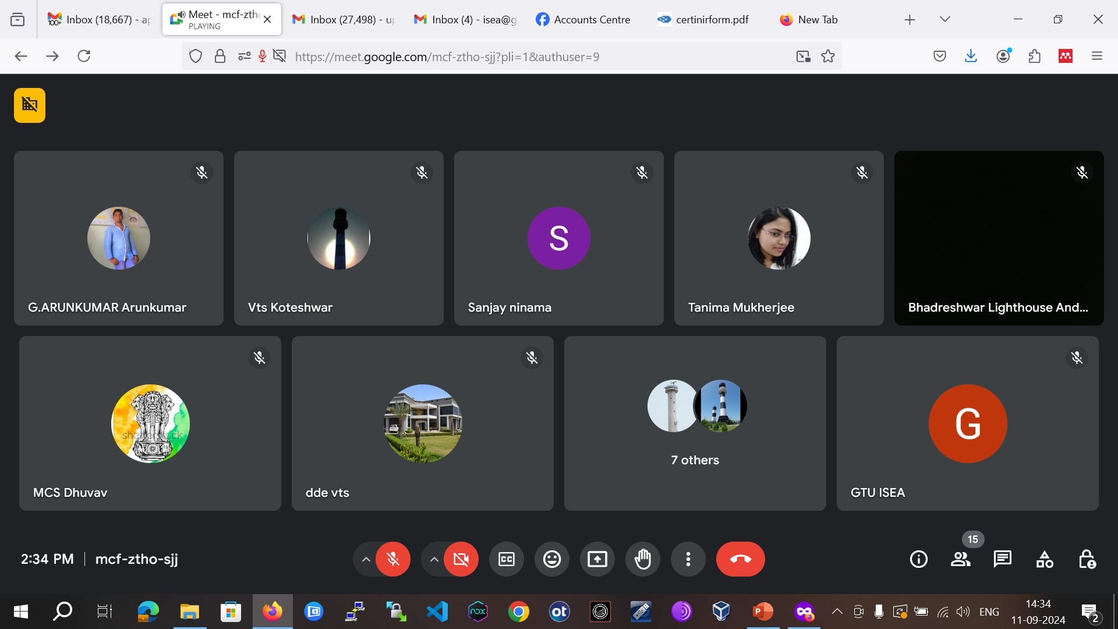Viewport: 1118px width, 629px height.
Task: Toggle the turned-off camera button
Action: click(x=461, y=559)
